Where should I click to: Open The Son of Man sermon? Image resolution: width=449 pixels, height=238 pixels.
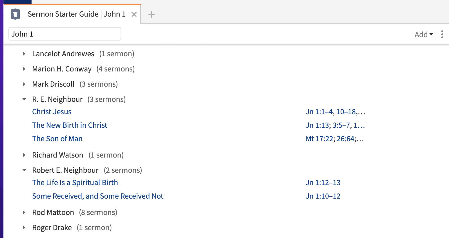point(57,139)
